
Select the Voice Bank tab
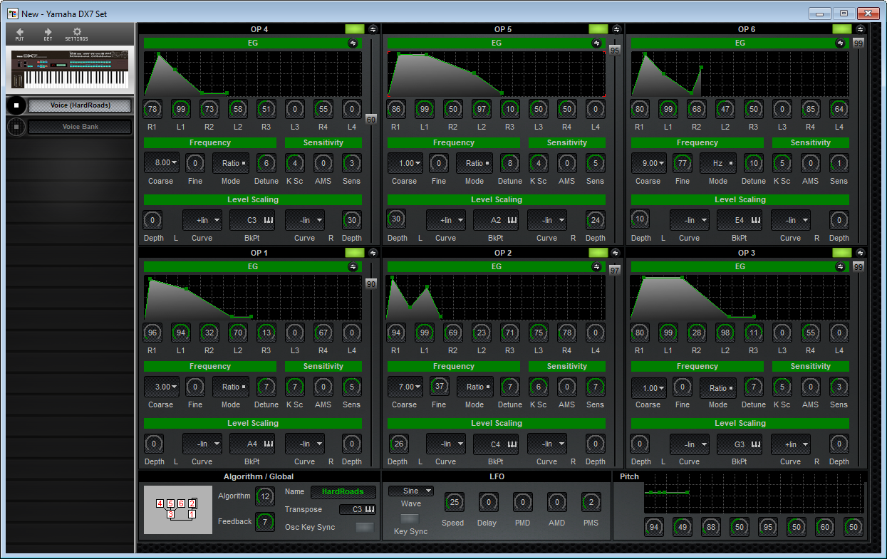(80, 127)
